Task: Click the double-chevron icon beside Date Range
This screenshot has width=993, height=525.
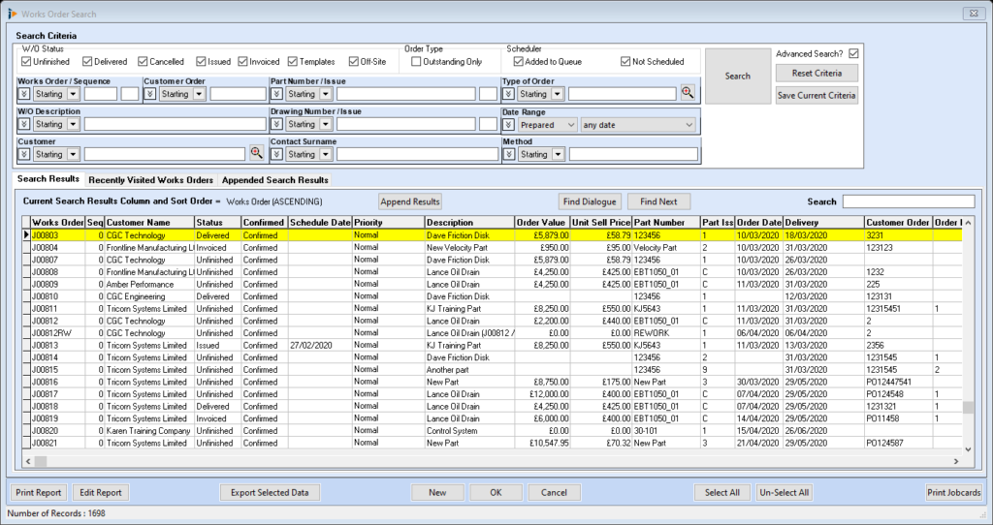Action: click(x=508, y=124)
